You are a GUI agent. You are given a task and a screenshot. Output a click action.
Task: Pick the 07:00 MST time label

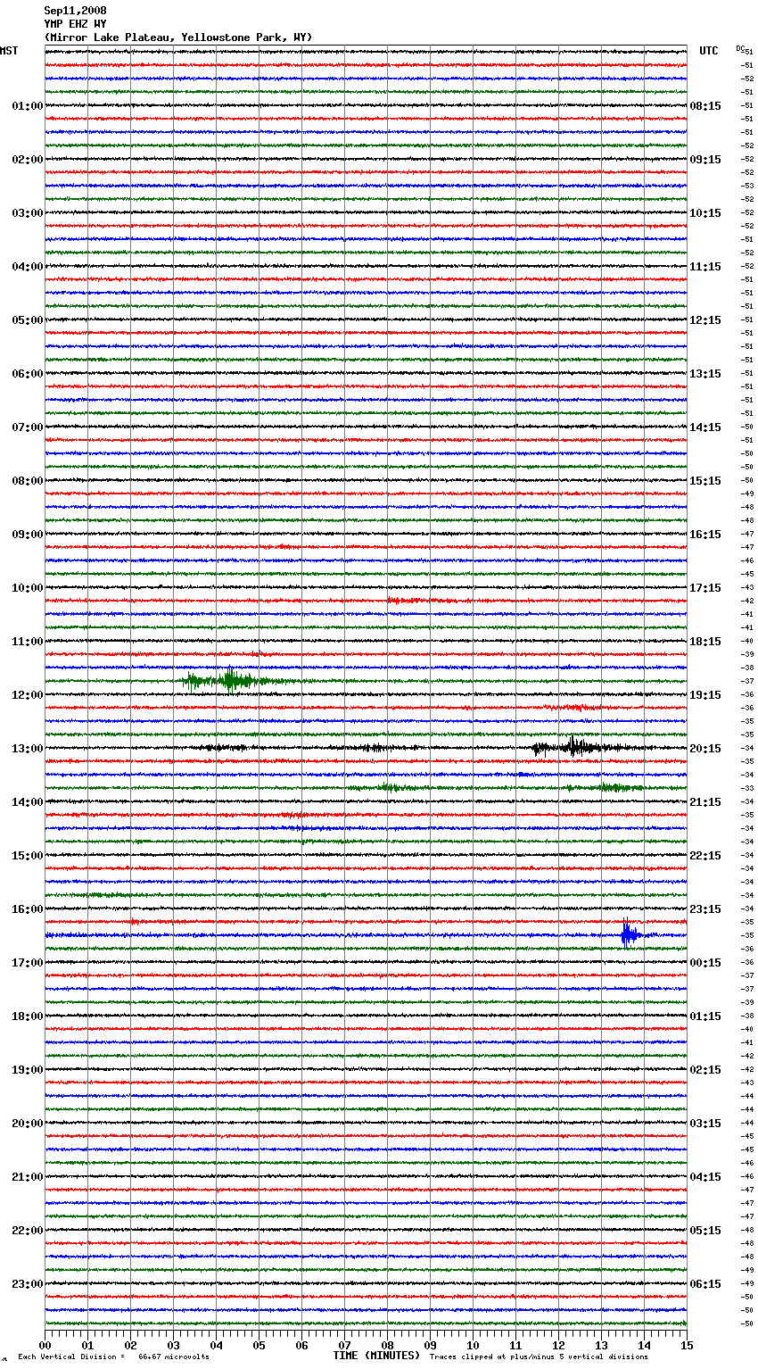(28, 427)
